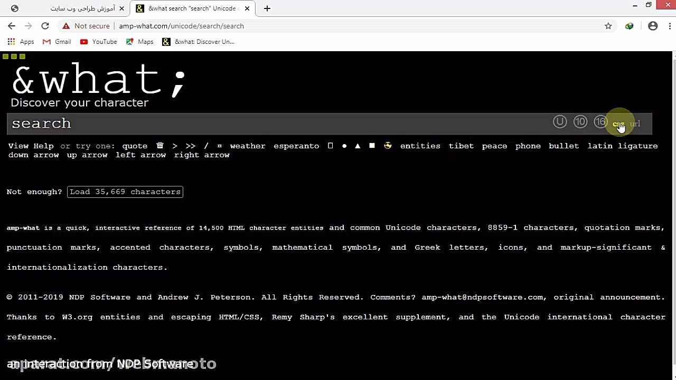Image resolution: width=676 pixels, height=380 pixels.
Task: Open the Apps grid in bookmarks bar
Action: pos(21,42)
